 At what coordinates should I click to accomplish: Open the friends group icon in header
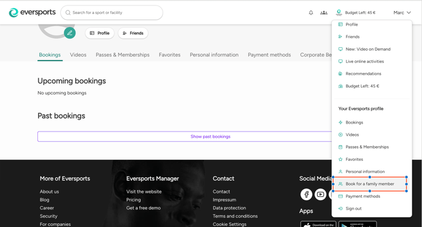(x=324, y=13)
